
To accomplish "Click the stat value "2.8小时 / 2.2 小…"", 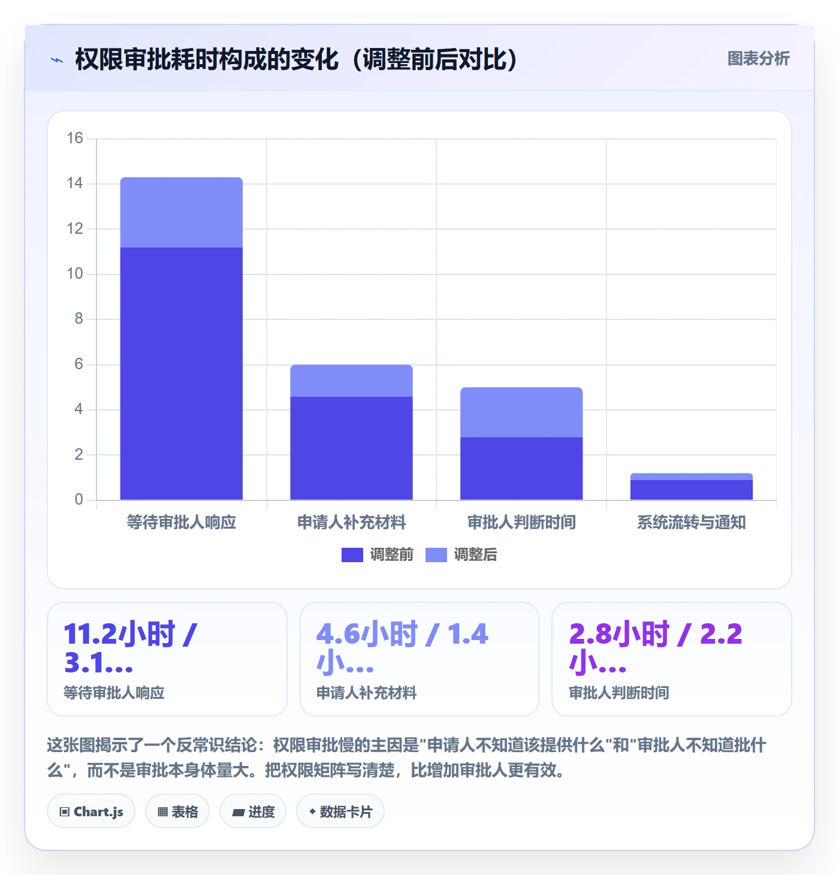I will coord(656,648).
